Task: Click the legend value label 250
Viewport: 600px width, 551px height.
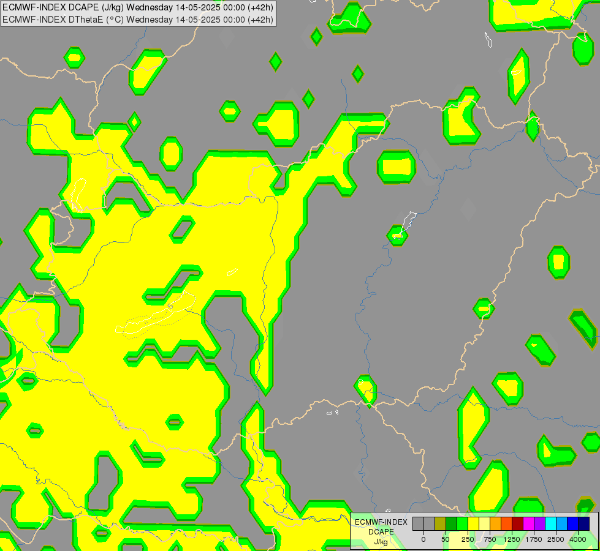Action: (x=468, y=539)
